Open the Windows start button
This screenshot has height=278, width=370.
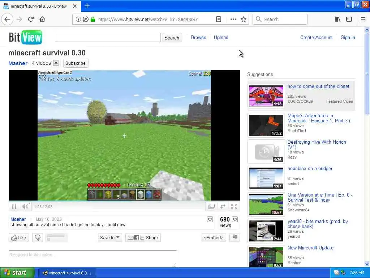pos(17,273)
